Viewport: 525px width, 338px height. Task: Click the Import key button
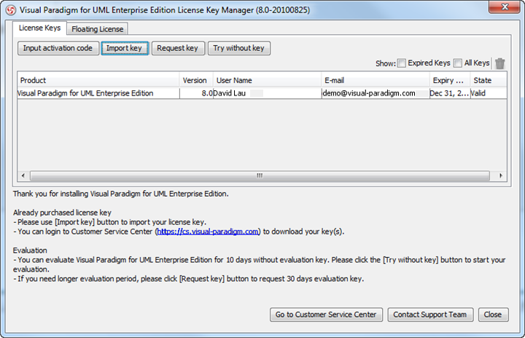pyautogui.click(x=125, y=48)
